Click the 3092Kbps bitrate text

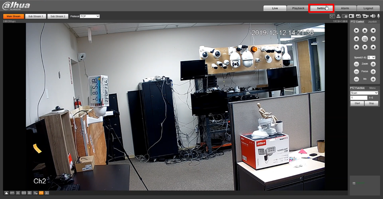pos(10,21)
